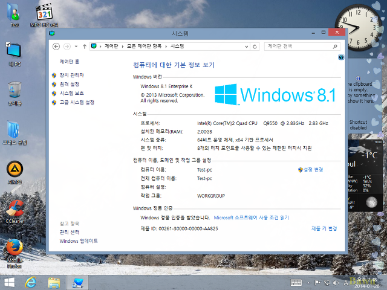Open the volume speaker tray icon
387x290 pixels.
pos(336,283)
